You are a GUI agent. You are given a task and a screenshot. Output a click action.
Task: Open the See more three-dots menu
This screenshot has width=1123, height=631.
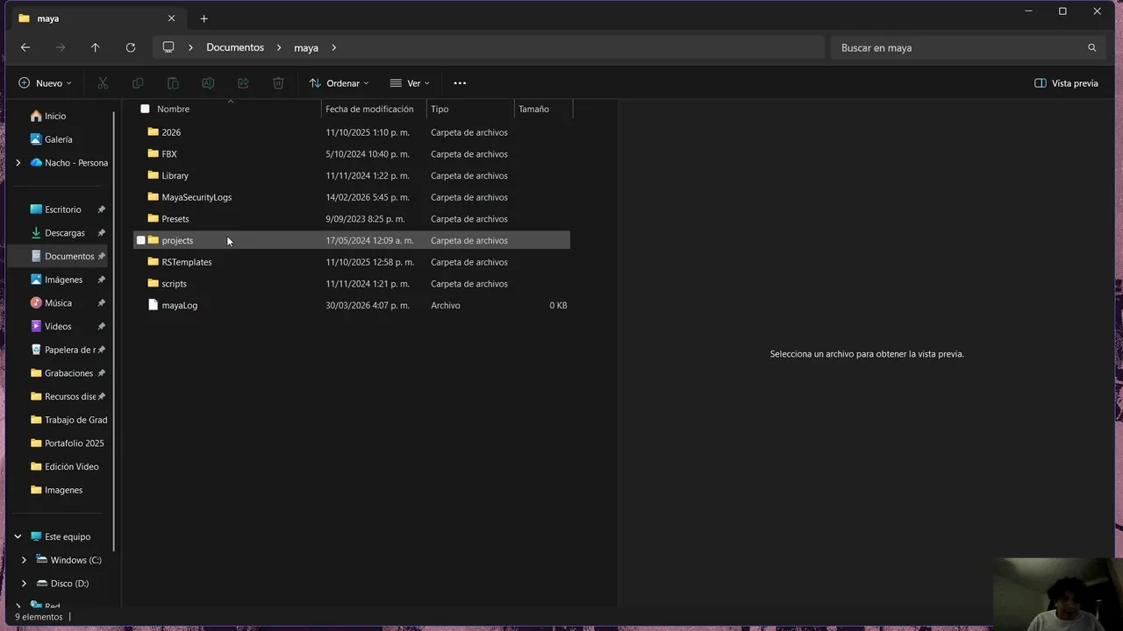click(x=460, y=83)
